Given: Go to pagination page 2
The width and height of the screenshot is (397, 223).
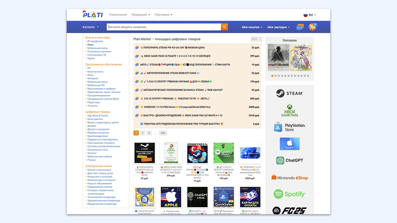Looking at the screenshot, I should click(x=142, y=133).
